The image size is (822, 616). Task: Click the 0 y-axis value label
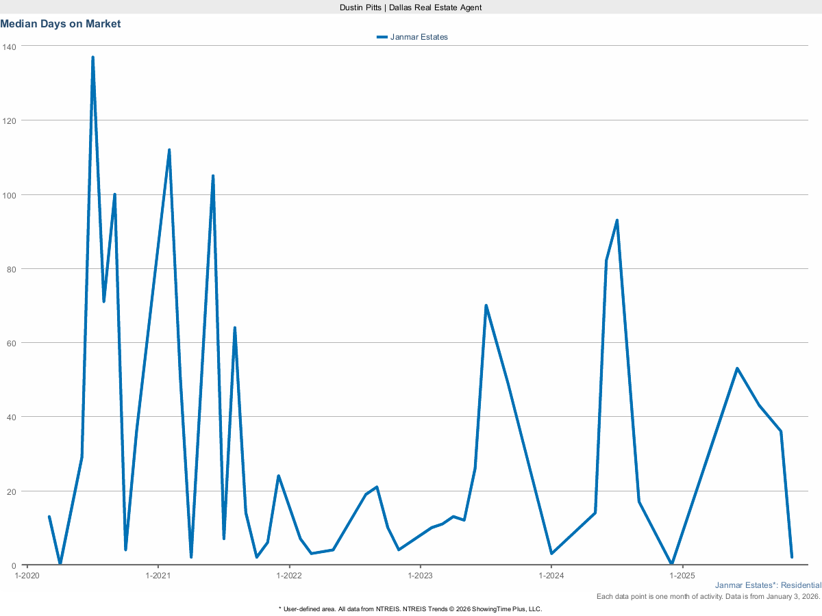[14, 565]
